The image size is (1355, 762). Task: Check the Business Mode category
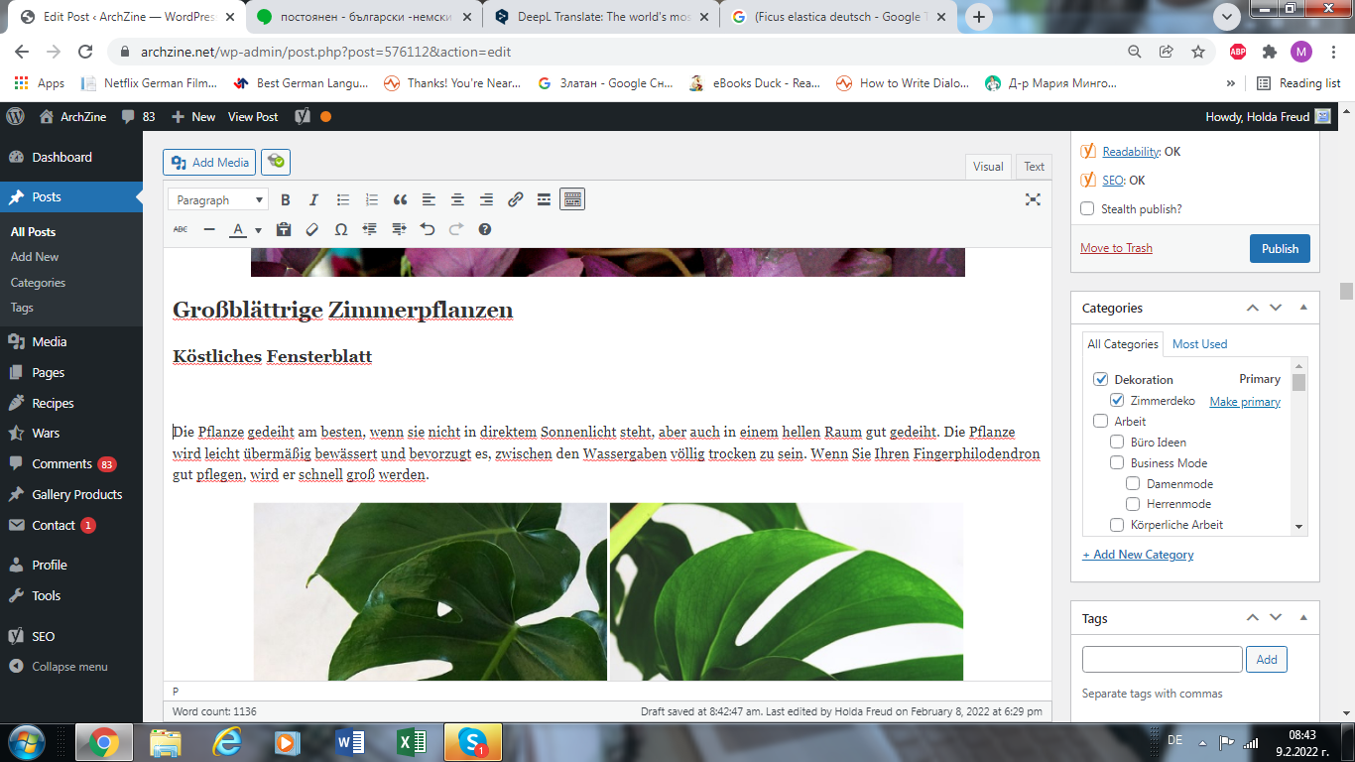tap(1117, 462)
